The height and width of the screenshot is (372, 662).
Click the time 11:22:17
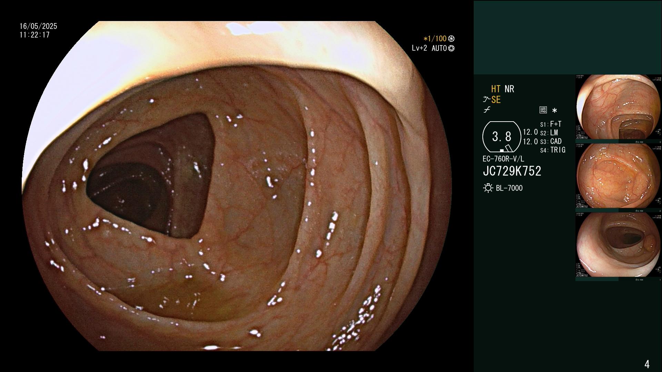tap(34, 35)
